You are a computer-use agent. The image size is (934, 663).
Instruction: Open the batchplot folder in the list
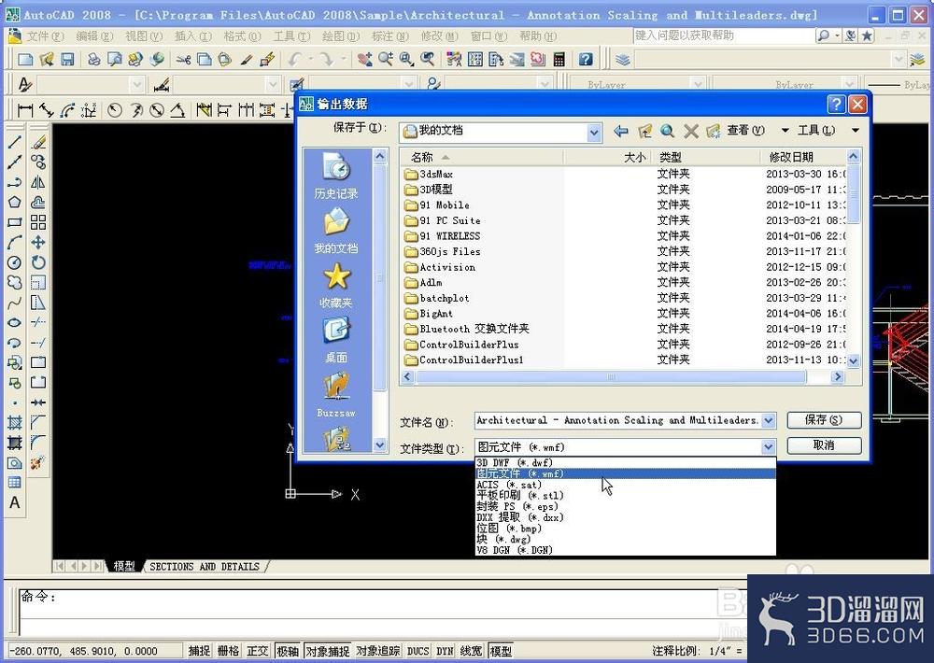tap(445, 298)
